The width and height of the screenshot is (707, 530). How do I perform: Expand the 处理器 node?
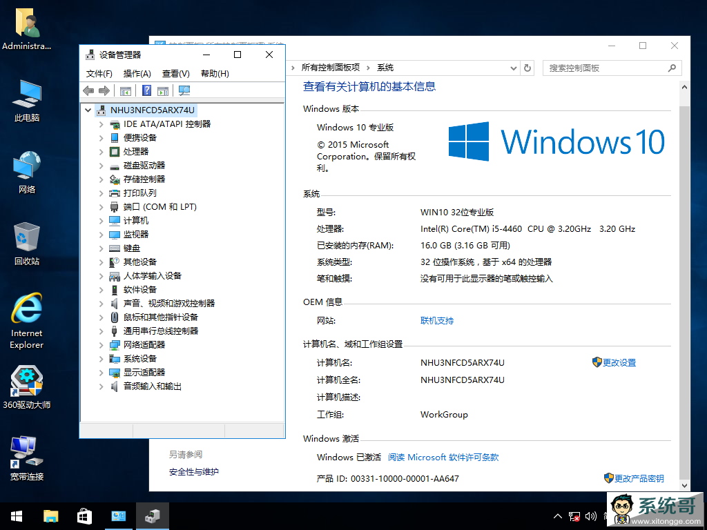pyautogui.click(x=101, y=151)
